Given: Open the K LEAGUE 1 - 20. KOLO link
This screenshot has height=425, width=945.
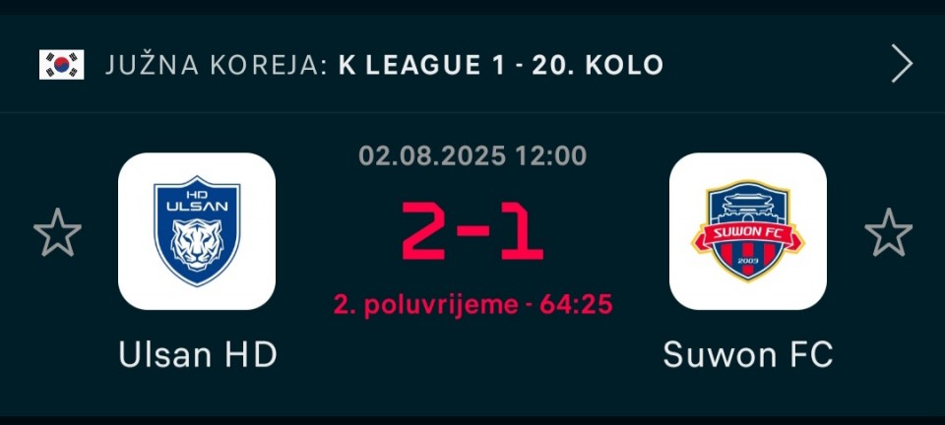Looking at the screenshot, I should pos(500,64).
